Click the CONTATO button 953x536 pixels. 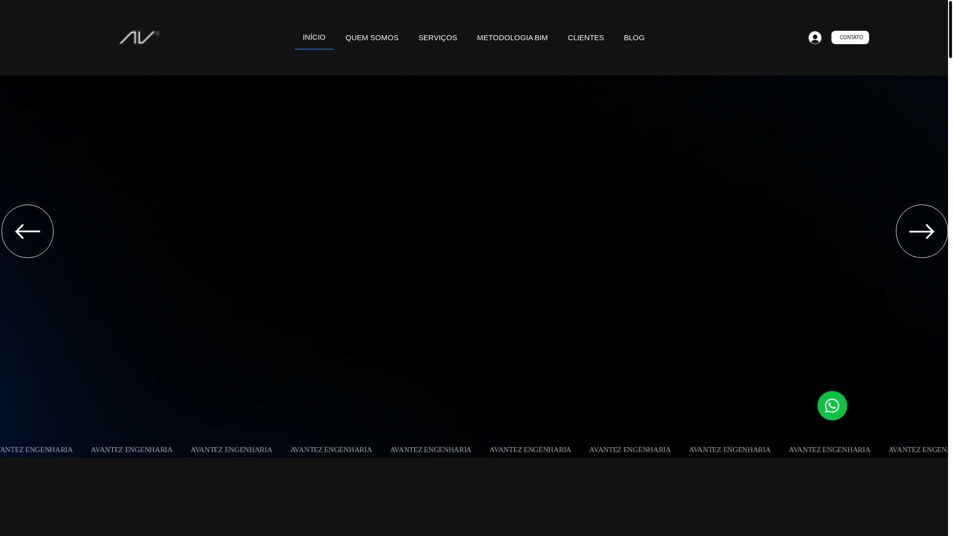click(850, 38)
